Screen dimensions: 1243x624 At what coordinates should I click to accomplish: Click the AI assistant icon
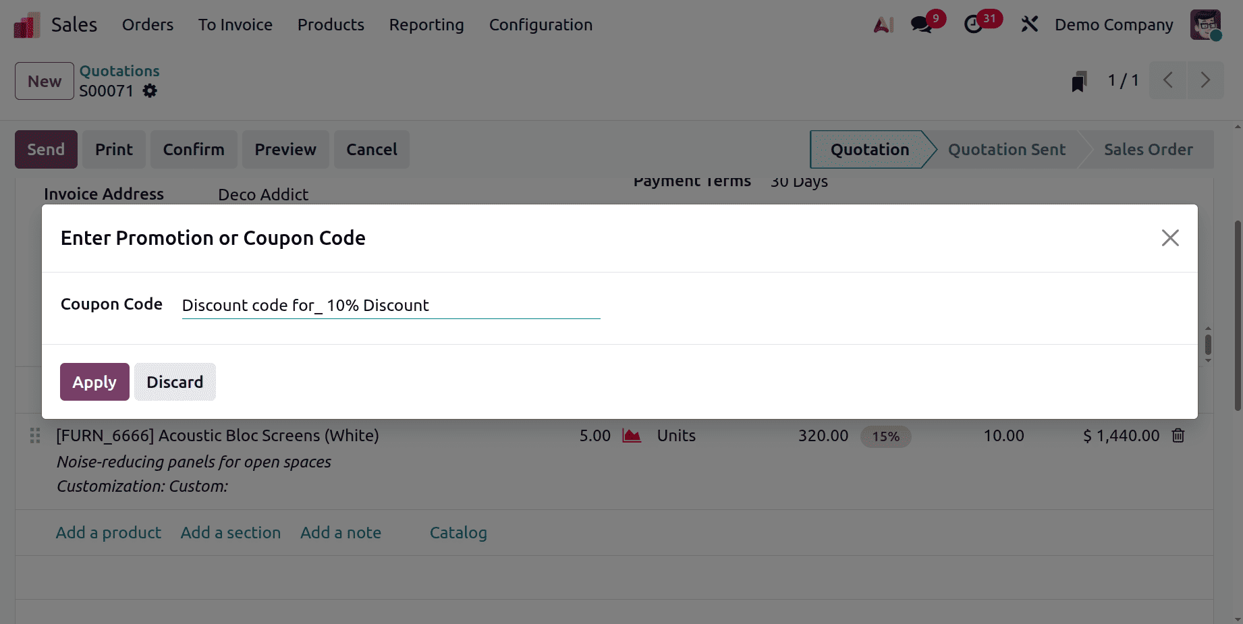click(x=883, y=24)
